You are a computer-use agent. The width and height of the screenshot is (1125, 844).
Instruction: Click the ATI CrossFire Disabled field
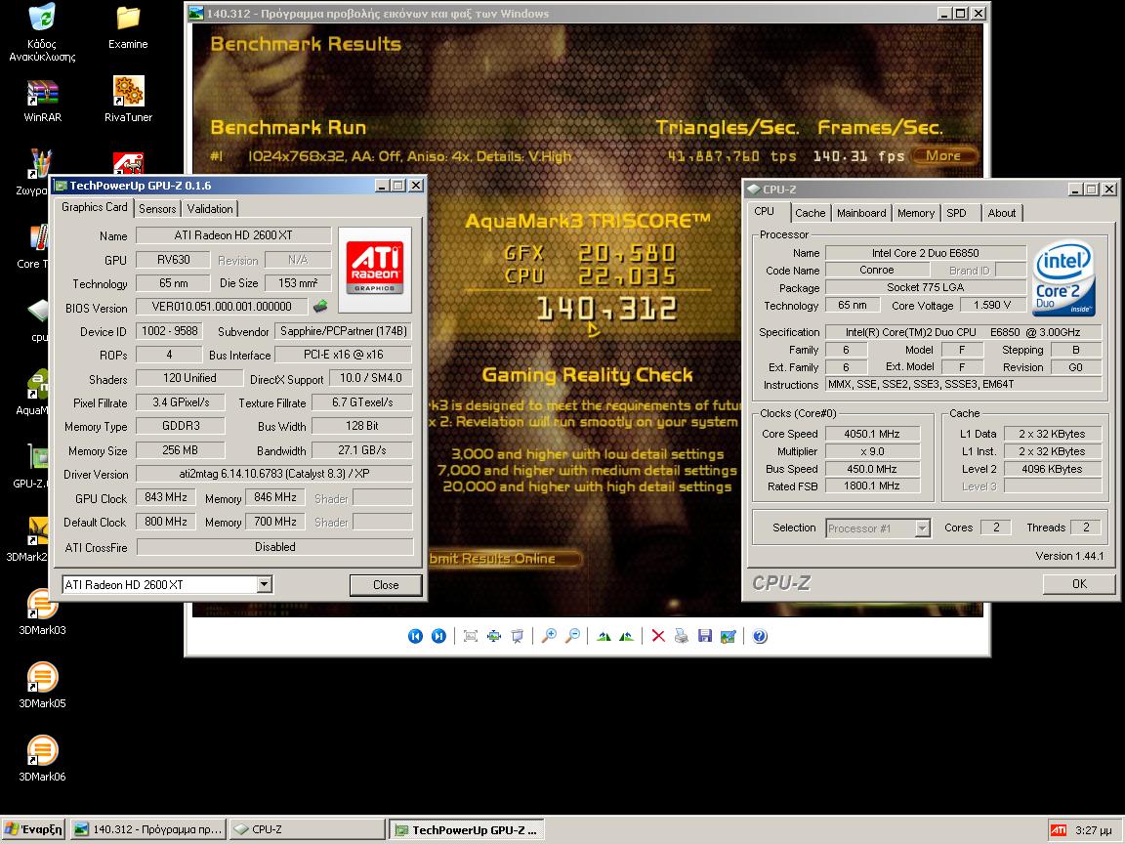pyautogui.click(x=274, y=547)
